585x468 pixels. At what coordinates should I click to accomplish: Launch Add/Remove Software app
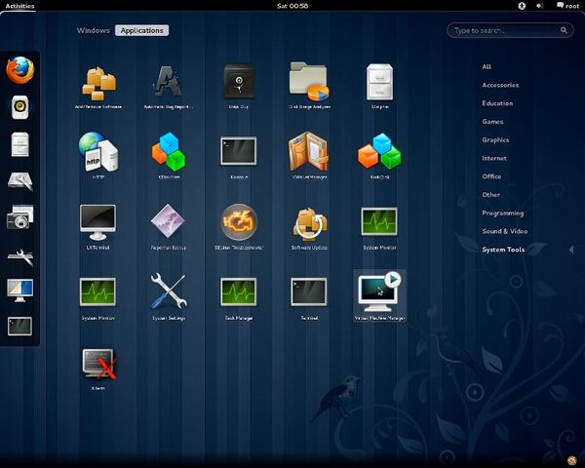coord(97,82)
